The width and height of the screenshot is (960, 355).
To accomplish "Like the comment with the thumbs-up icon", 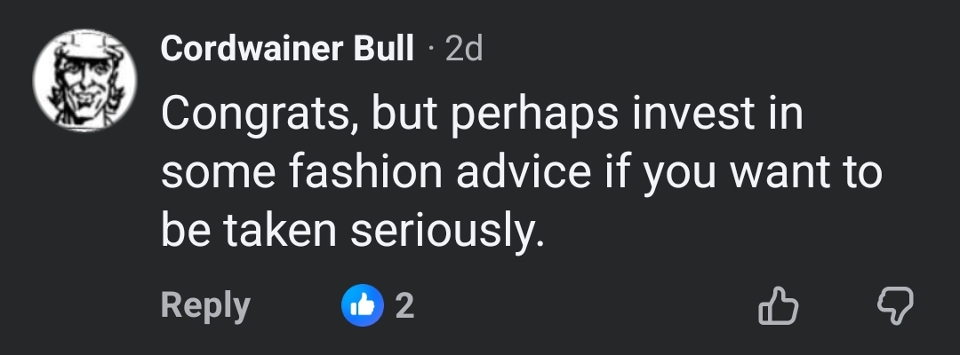I will pyautogui.click(x=777, y=306).
